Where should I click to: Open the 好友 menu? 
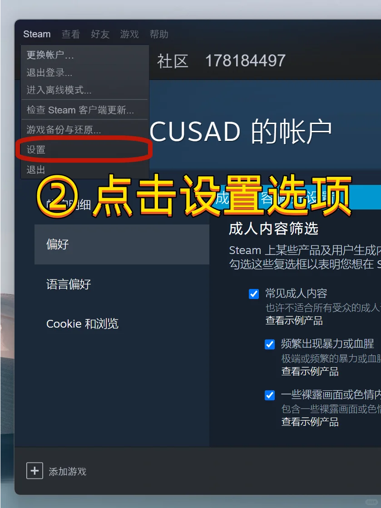click(x=100, y=34)
